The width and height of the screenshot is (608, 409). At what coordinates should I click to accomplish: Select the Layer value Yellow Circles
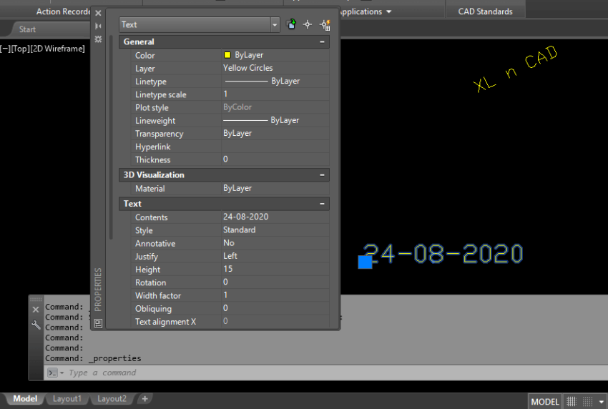(275, 68)
